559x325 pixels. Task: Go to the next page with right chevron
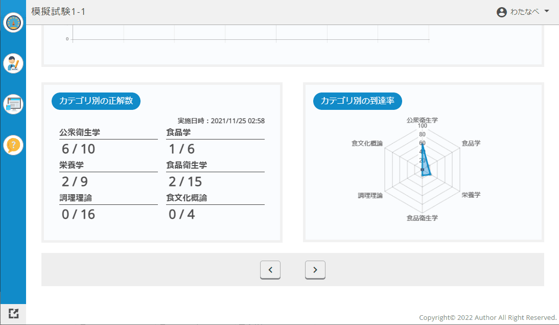pyautogui.click(x=315, y=270)
